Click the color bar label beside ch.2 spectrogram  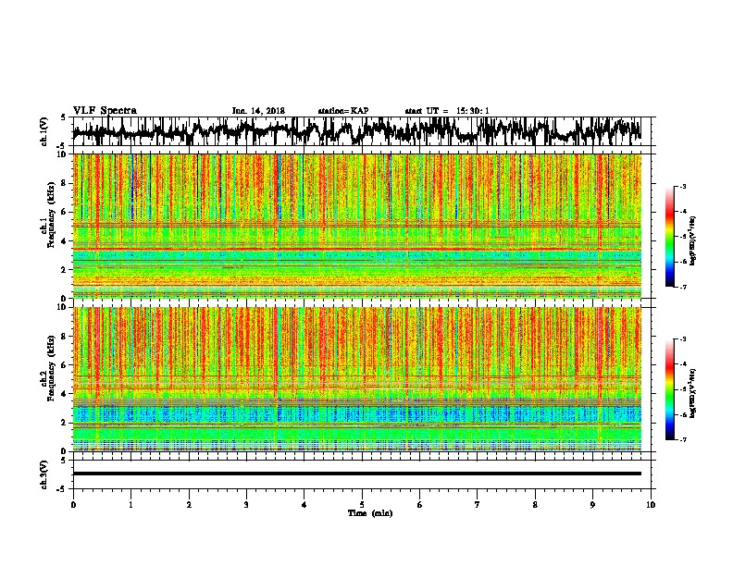[x=692, y=393]
